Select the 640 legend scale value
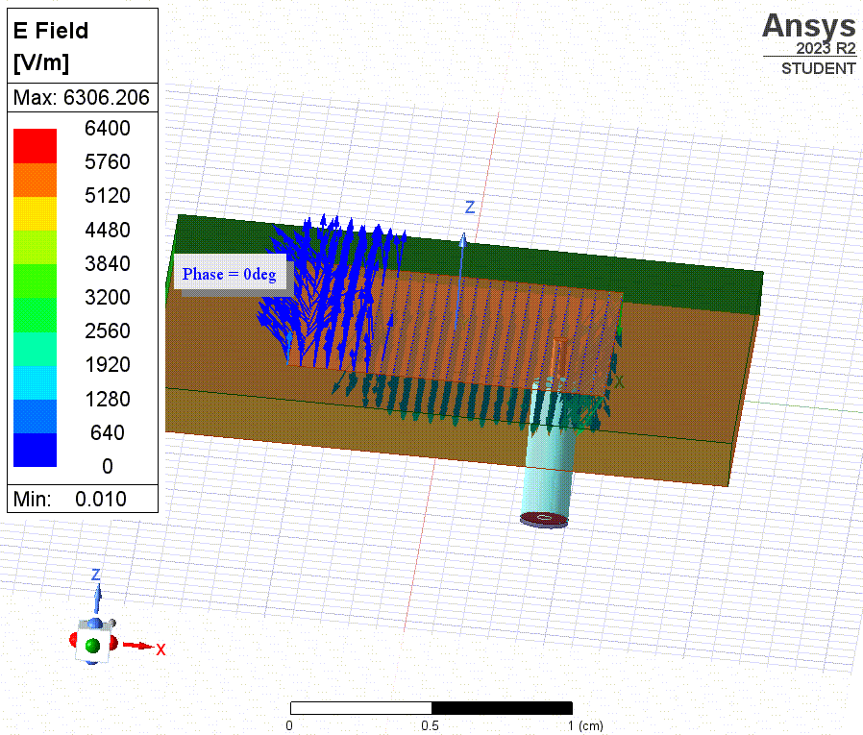Viewport: 863px width, 735px height. pos(108,432)
